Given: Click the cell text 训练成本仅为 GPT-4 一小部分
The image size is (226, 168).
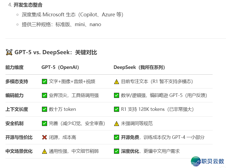Looking at the screenshot, I should 174,137.
